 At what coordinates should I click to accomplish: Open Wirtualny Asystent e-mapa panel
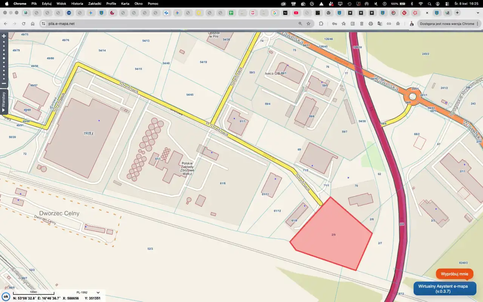(445, 289)
